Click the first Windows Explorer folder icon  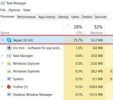pos(9,63)
